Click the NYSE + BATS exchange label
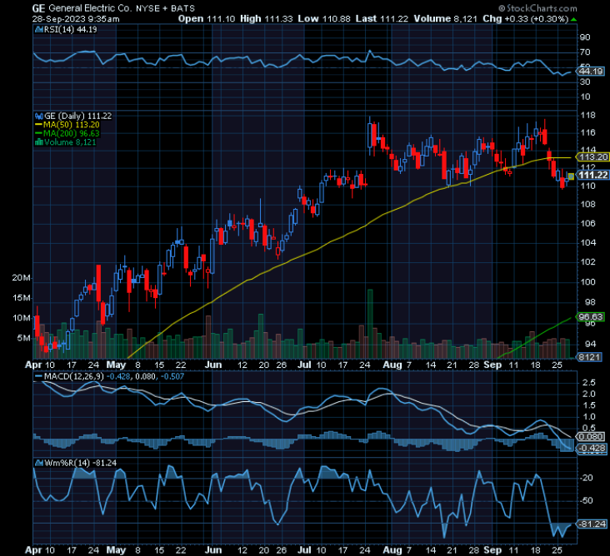The image size is (610, 556). pos(165,8)
